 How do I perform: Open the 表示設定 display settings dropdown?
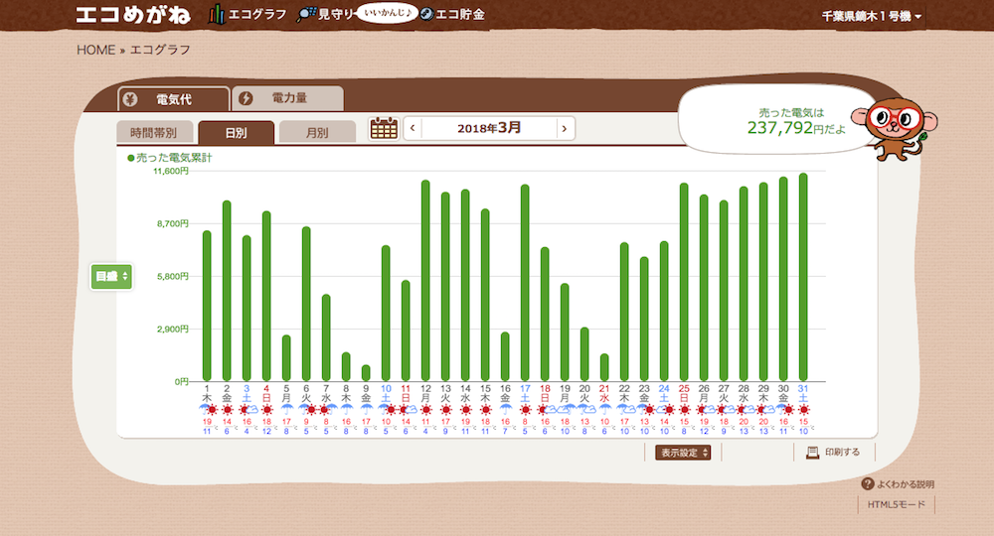(683, 453)
